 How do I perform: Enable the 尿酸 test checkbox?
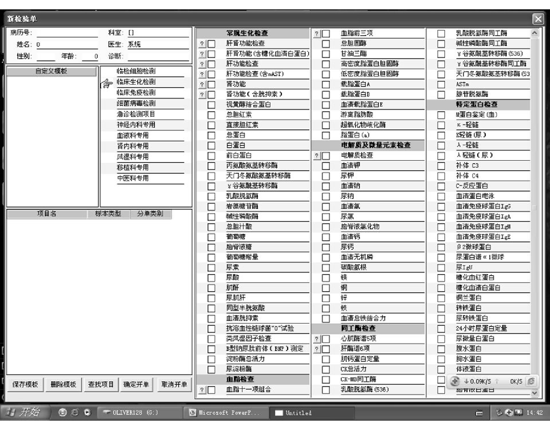[x=211, y=278]
